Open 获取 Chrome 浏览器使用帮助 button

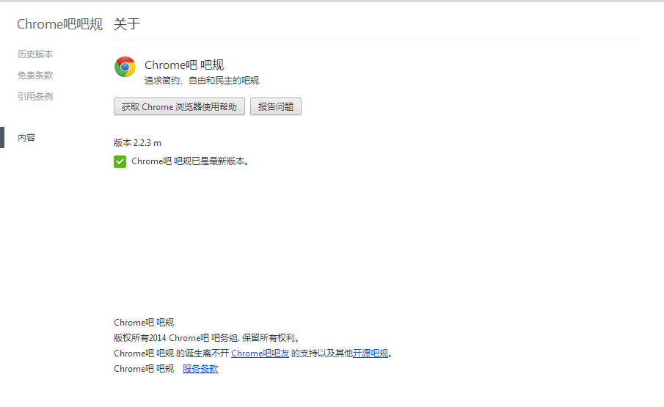click(x=179, y=106)
